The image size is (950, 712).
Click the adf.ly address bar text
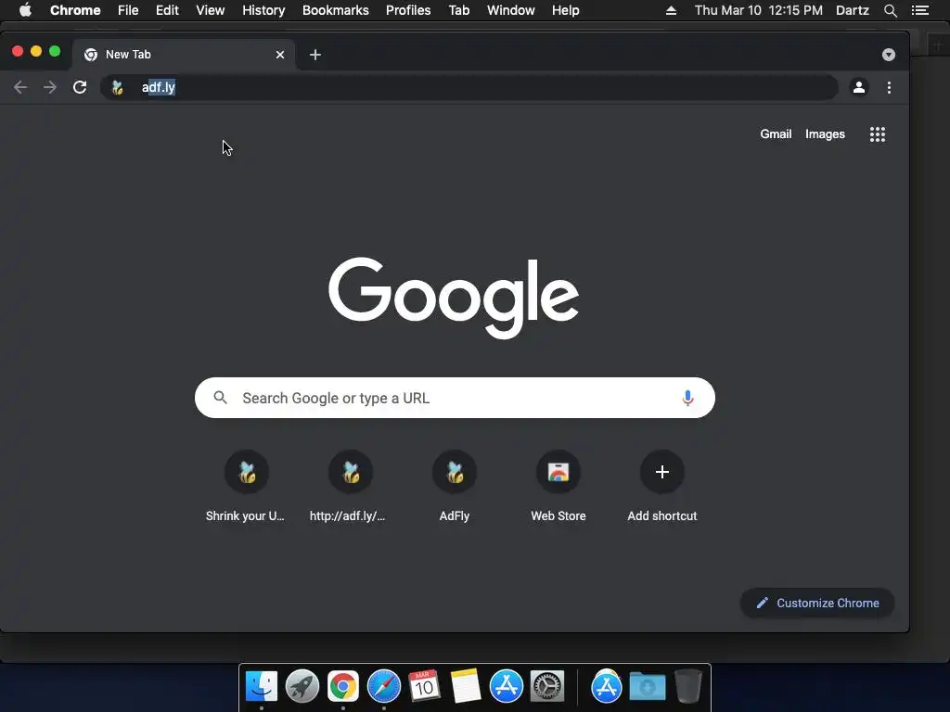pyautogui.click(x=158, y=87)
